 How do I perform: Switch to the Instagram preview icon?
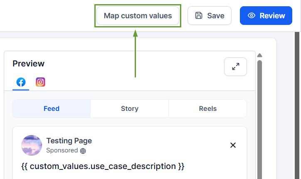point(40,82)
